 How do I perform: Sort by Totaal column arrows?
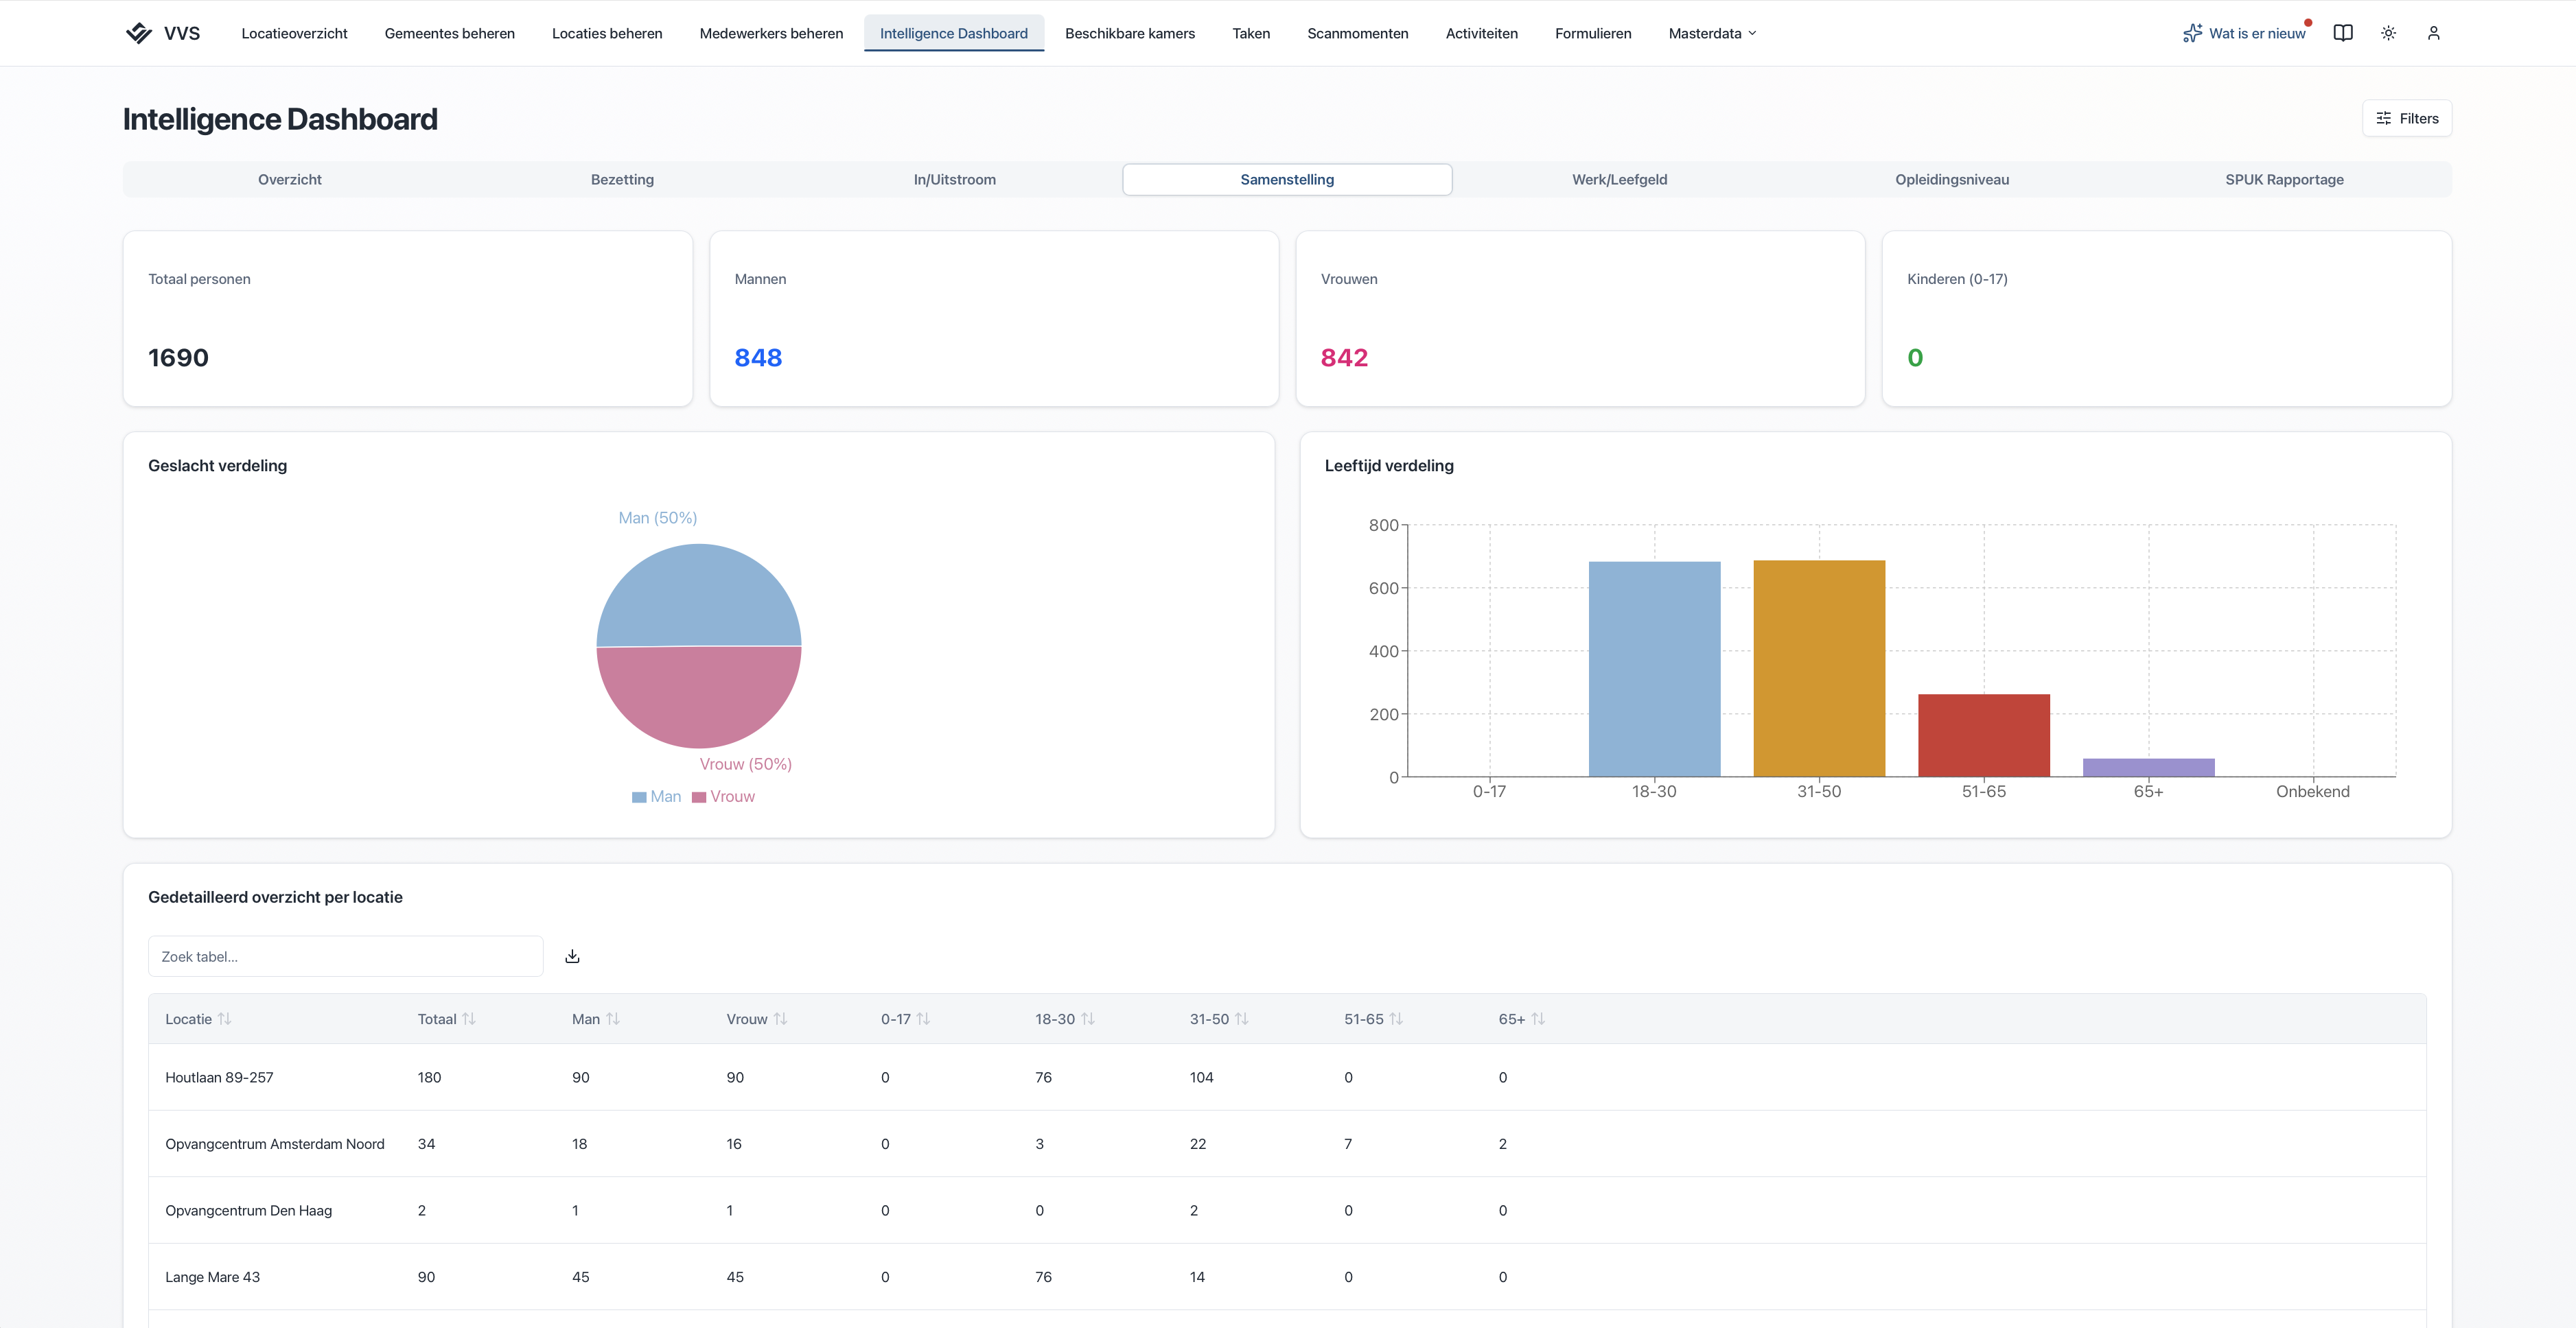(x=469, y=1019)
